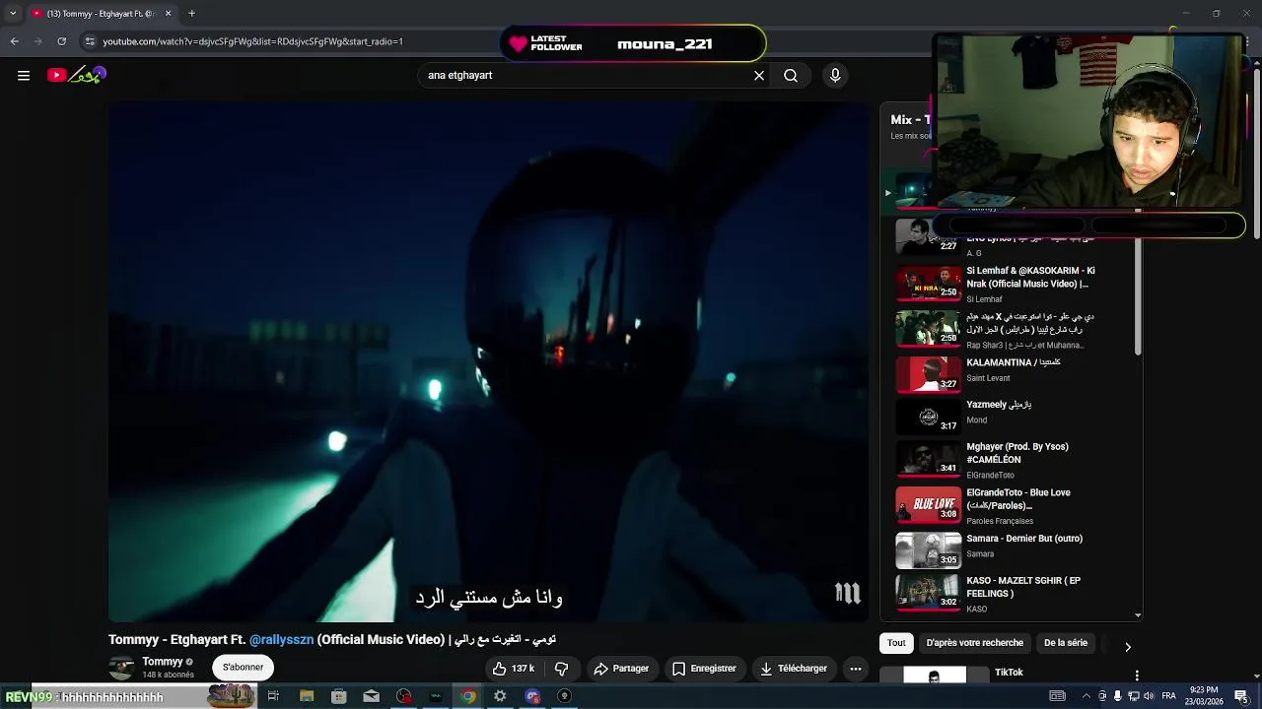The height and width of the screenshot is (709, 1262).
Task: Open File Explorer from the taskbar
Action: click(307, 696)
